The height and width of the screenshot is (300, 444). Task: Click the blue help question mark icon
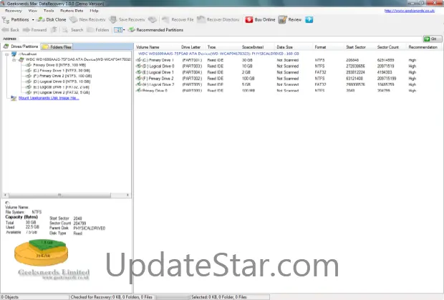coord(309,19)
